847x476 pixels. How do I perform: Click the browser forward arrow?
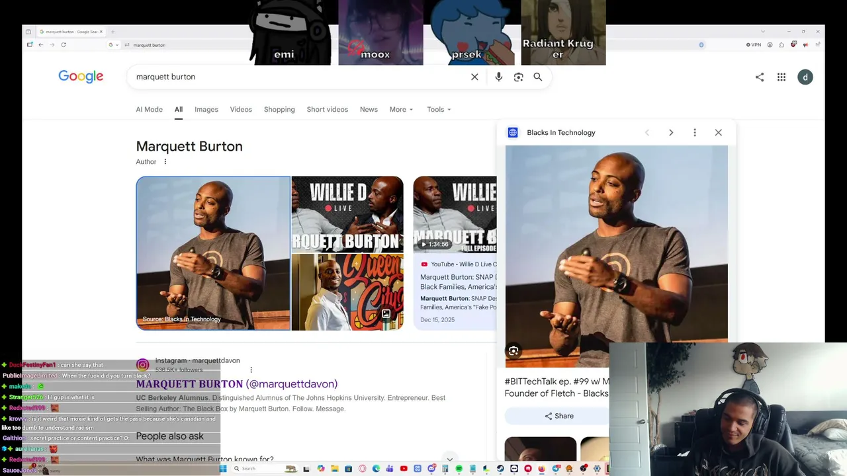pos(52,45)
